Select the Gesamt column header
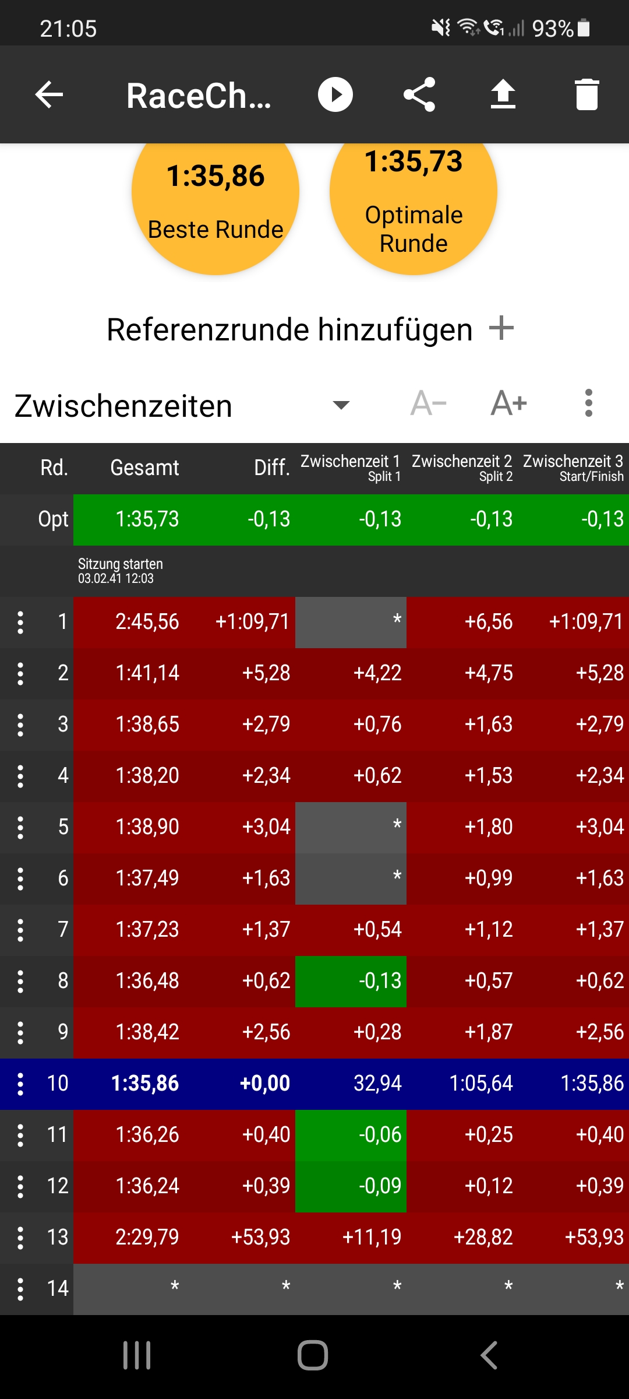The image size is (629, 1399). [x=144, y=468]
